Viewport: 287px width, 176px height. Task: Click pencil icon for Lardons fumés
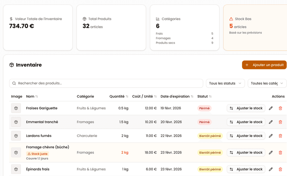(271, 136)
